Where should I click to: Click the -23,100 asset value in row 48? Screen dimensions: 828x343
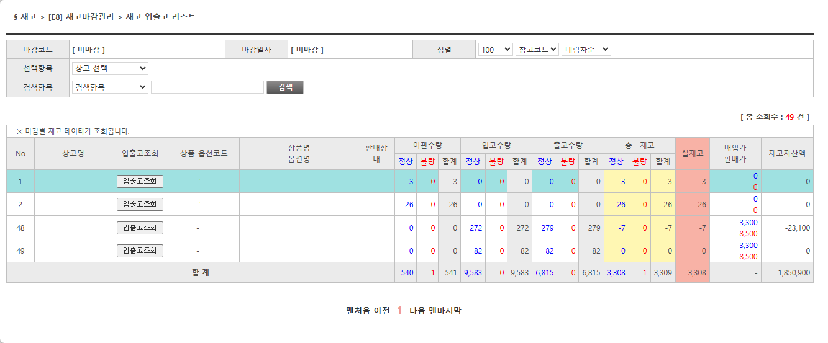coord(796,228)
